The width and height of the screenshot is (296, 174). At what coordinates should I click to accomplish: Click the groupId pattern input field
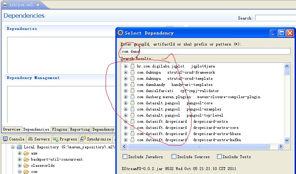206,52
